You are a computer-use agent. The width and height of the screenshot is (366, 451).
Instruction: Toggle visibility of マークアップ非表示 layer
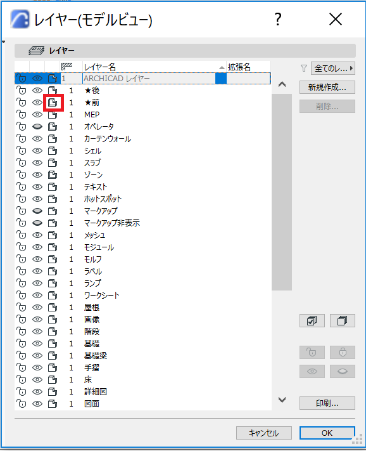tap(37, 223)
